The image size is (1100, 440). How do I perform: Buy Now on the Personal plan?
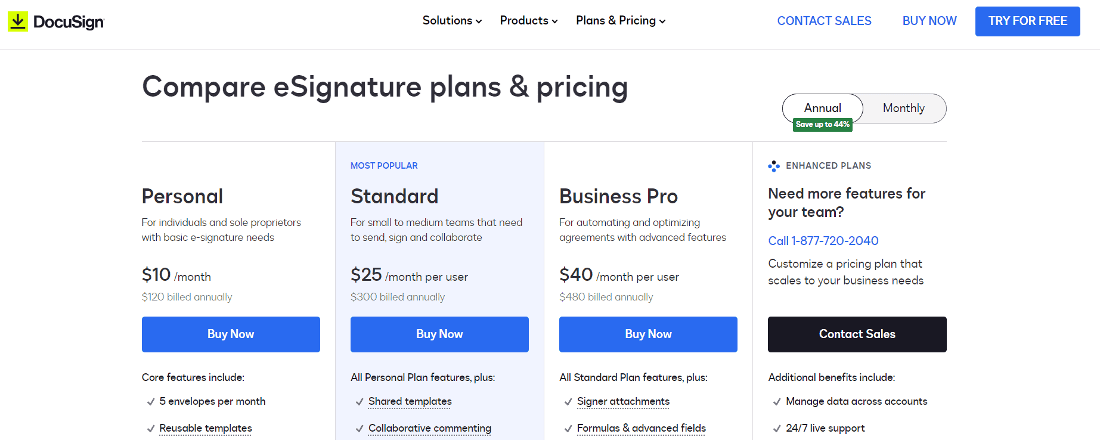point(231,334)
